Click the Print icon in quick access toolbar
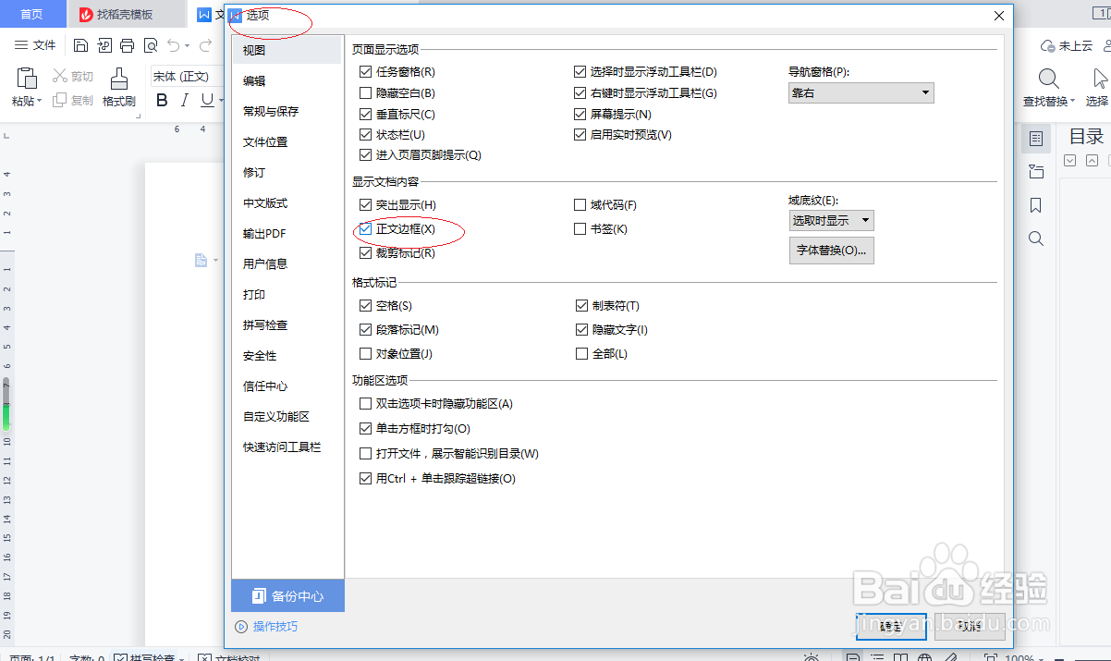1111x661 pixels. tap(127, 44)
